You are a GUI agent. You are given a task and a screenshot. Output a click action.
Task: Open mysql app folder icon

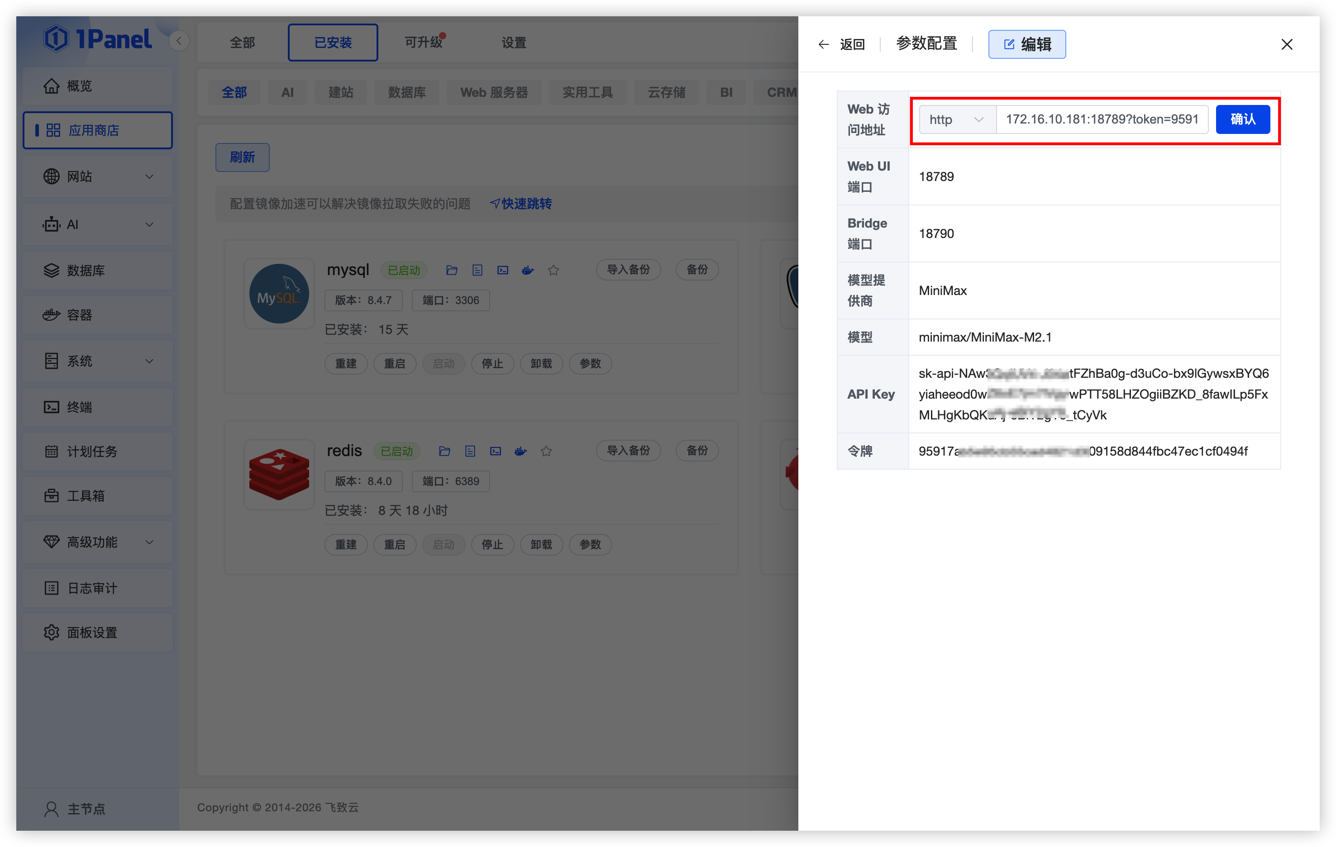pyautogui.click(x=452, y=270)
